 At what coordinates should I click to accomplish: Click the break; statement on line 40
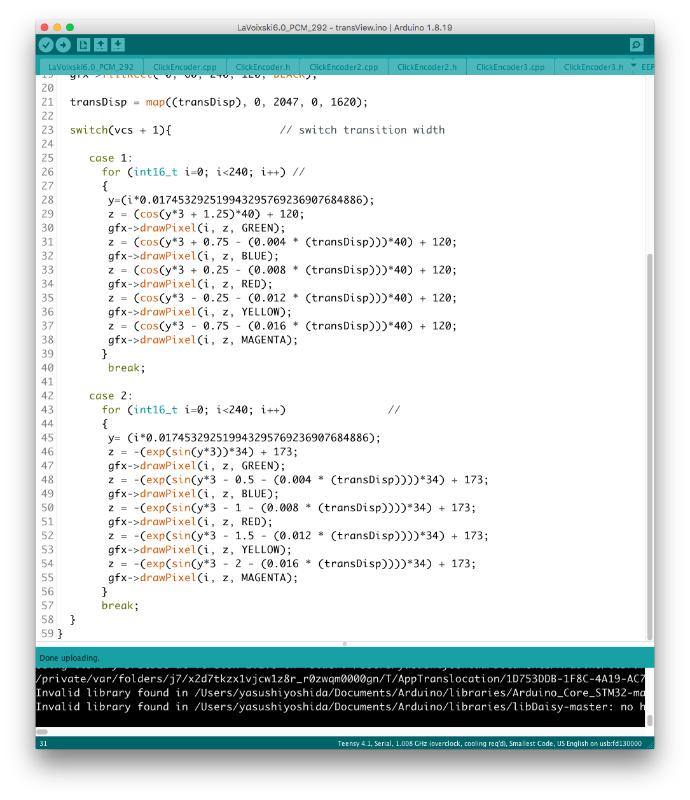127,368
